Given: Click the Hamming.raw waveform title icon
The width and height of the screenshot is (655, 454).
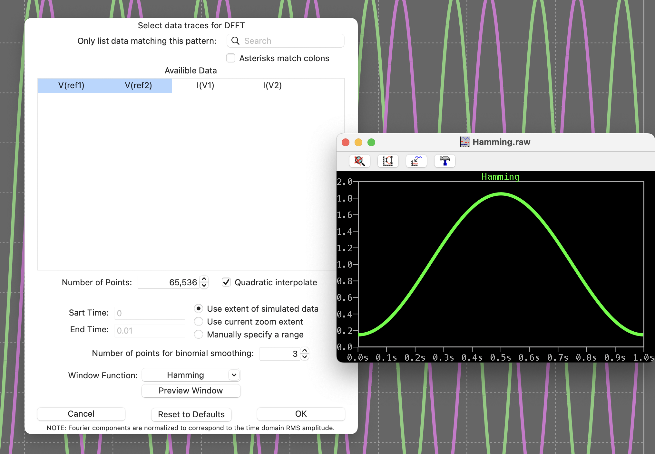Looking at the screenshot, I should [464, 142].
